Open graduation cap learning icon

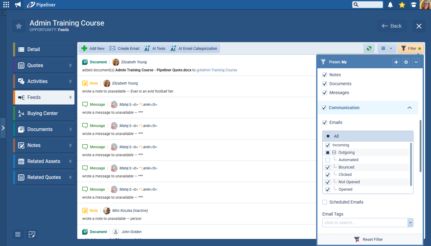tap(413, 5)
